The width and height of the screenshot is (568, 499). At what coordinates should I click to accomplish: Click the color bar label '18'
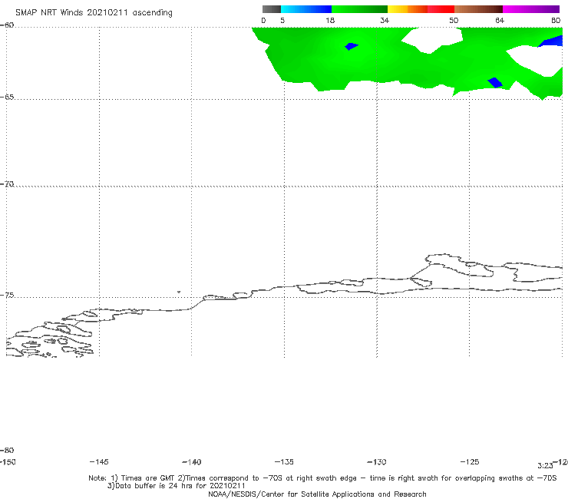click(x=330, y=21)
